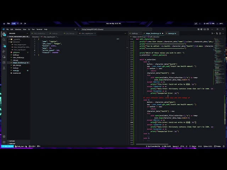The image size is (227, 170).
Task: Click the UTF-8 encoding status item
Action: (x=182, y=146)
